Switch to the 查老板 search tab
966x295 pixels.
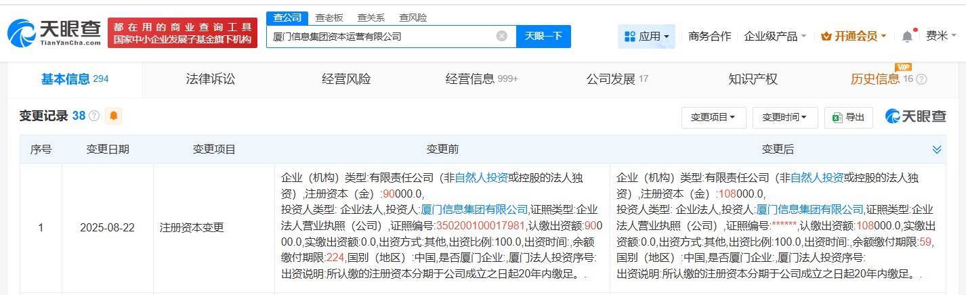pyautogui.click(x=329, y=18)
